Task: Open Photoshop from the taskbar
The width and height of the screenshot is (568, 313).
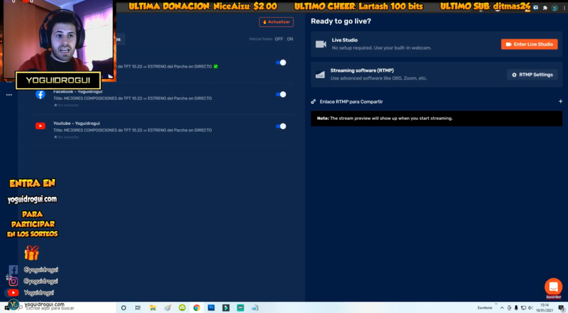Action: click(x=211, y=307)
